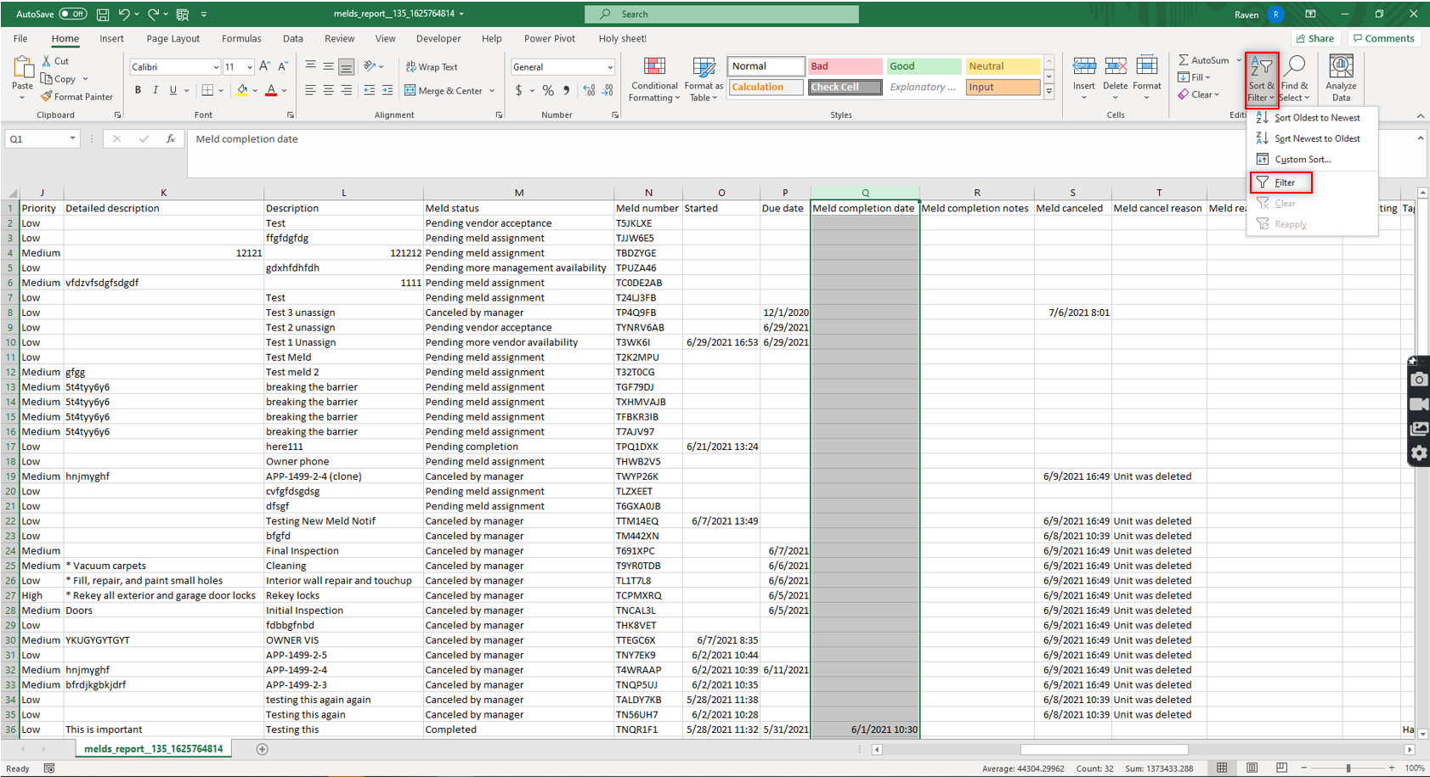Screen dimensions: 1430x777
Task: Click the Percent Style icon
Action: pos(548,91)
